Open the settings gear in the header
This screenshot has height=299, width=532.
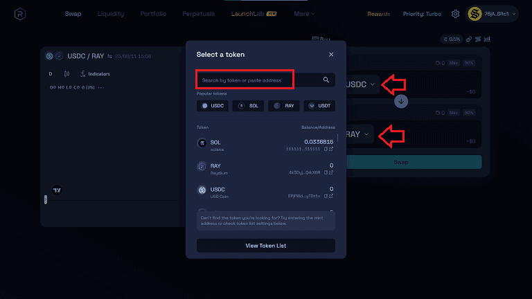coord(455,14)
